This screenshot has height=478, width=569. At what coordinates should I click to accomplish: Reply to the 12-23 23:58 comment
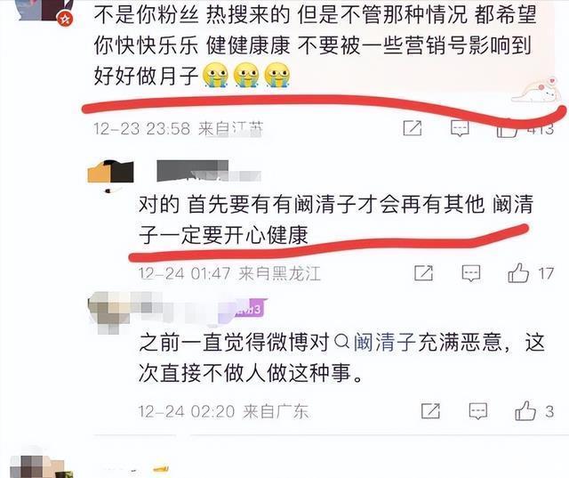point(460,128)
